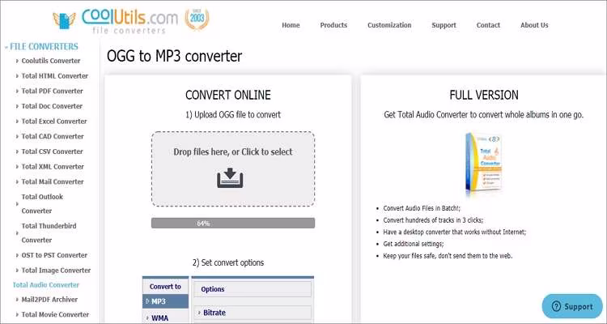Click 'Get Total Audio Converter' description text
Image resolution: width=607 pixels, height=324 pixels.
tap(483, 115)
